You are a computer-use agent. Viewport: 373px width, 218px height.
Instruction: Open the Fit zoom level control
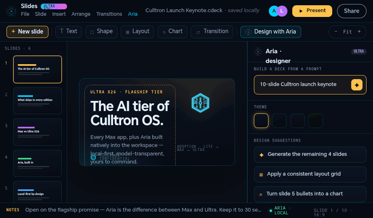pyautogui.click(x=347, y=31)
